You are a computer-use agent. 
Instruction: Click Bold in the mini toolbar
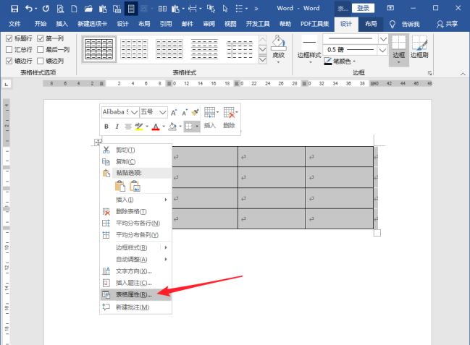pyautogui.click(x=106, y=126)
